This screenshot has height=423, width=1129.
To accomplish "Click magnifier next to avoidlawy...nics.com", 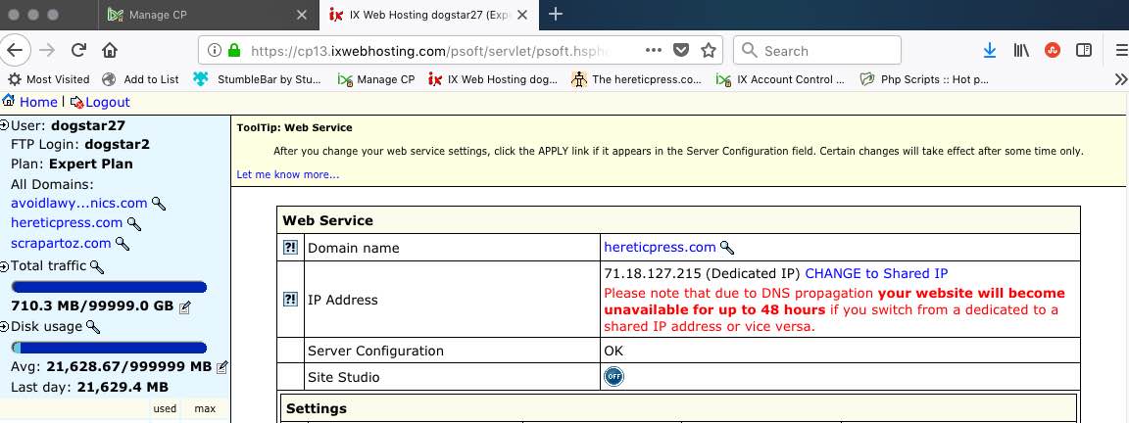I will coord(159,204).
